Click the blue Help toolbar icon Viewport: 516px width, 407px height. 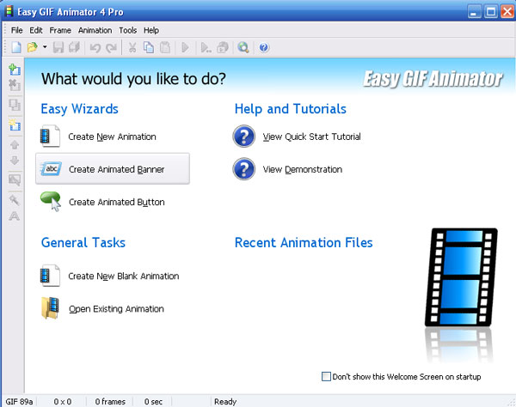[x=264, y=47]
